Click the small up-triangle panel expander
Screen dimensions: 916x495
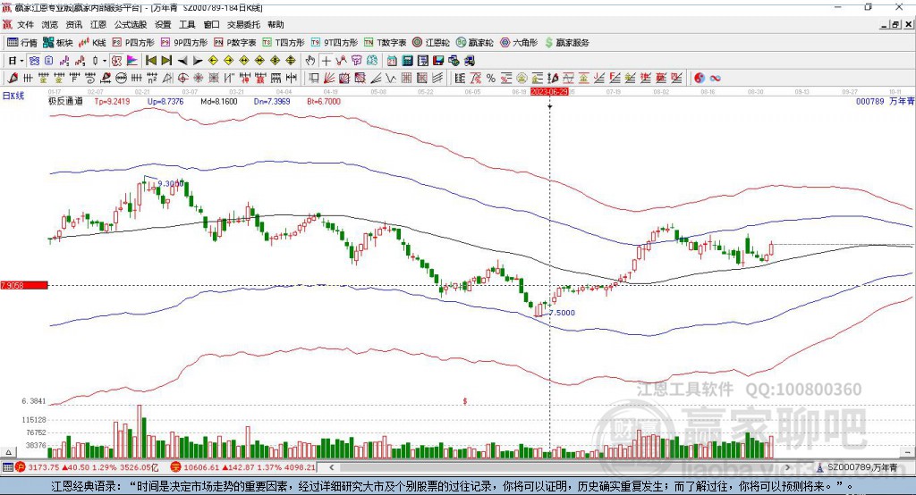8,452
